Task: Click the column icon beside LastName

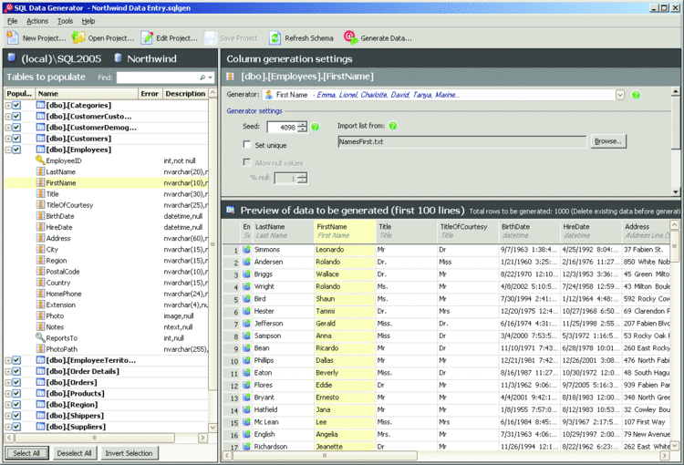Action: coord(40,171)
